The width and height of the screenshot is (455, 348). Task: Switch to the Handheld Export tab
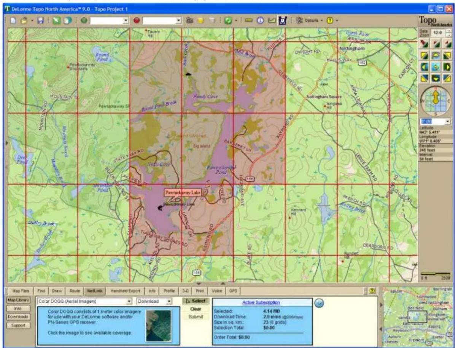tap(126, 291)
